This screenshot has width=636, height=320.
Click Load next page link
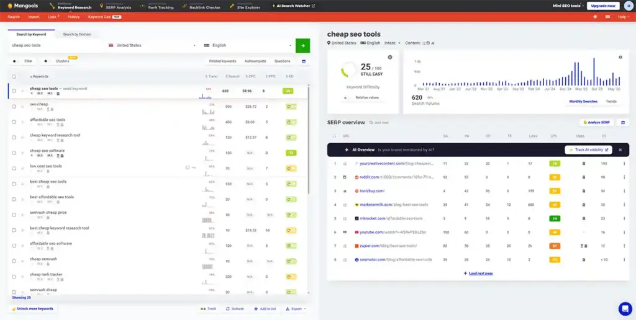click(x=478, y=273)
